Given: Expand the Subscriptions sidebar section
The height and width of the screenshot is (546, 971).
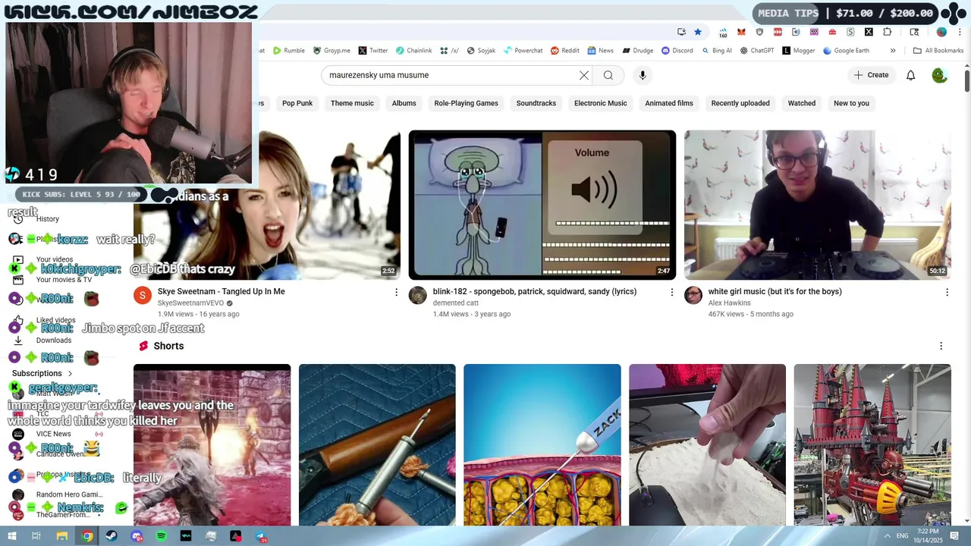Looking at the screenshot, I should [x=42, y=373].
